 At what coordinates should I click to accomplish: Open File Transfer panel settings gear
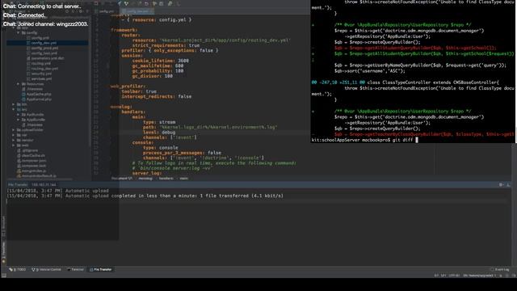point(501,185)
